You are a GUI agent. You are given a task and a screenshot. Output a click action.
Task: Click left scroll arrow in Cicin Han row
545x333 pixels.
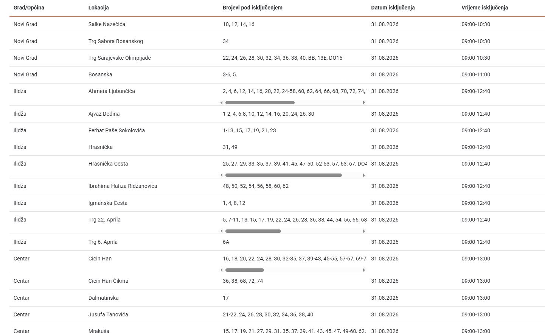tap(222, 270)
